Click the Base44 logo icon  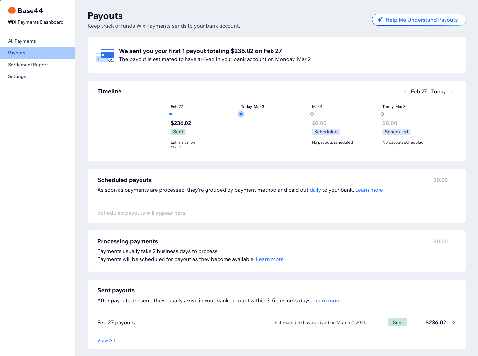tap(12, 10)
